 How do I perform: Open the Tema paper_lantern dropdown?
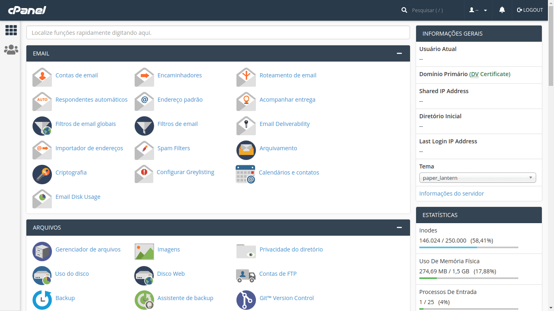point(477,178)
